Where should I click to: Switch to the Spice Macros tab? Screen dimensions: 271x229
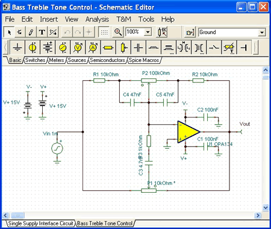144,60
